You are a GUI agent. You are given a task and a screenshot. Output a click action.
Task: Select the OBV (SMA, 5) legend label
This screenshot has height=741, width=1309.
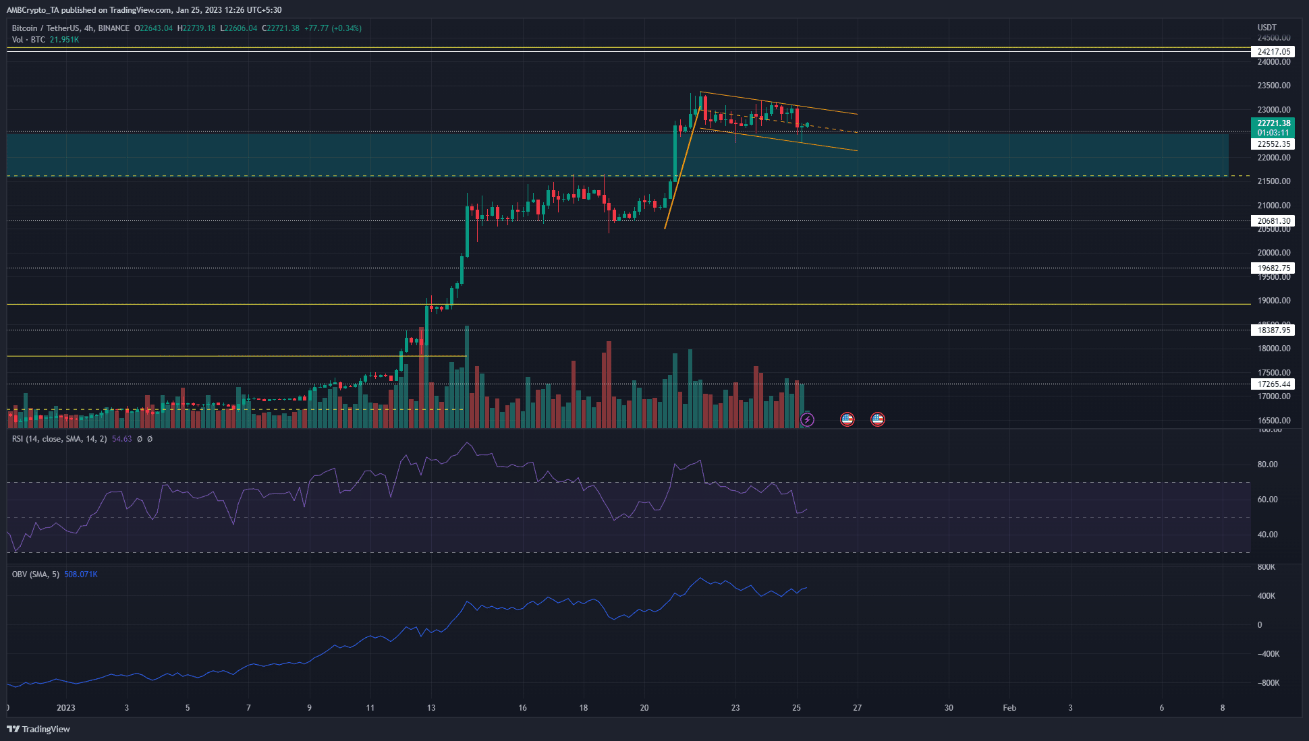point(36,574)
